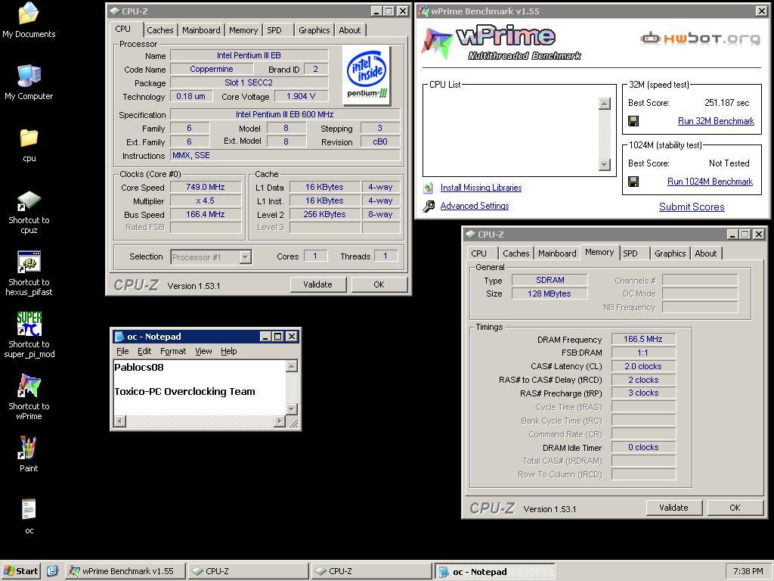Screen dimensions: 774x581
Task: Open the Format menu in Notepad
Action: pos(173,351)
